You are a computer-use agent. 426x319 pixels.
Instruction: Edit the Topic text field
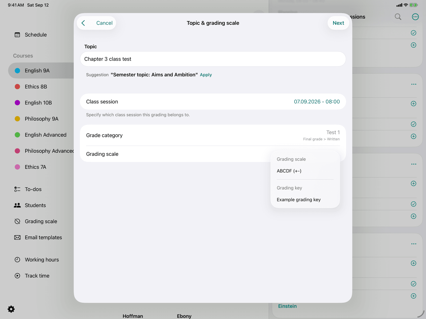pos(213,59)
